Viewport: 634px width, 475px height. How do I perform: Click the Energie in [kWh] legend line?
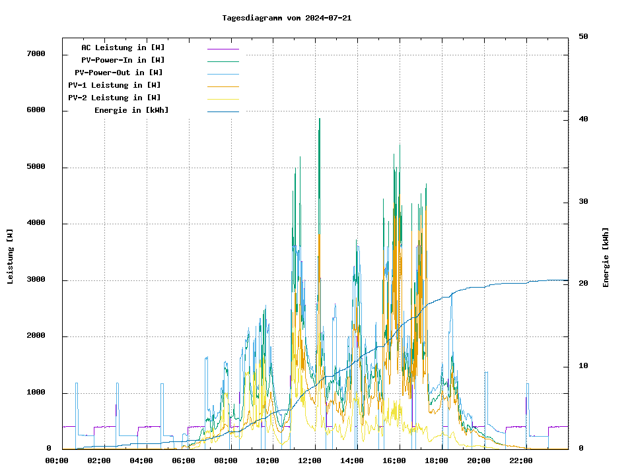[x=223, y=111]
